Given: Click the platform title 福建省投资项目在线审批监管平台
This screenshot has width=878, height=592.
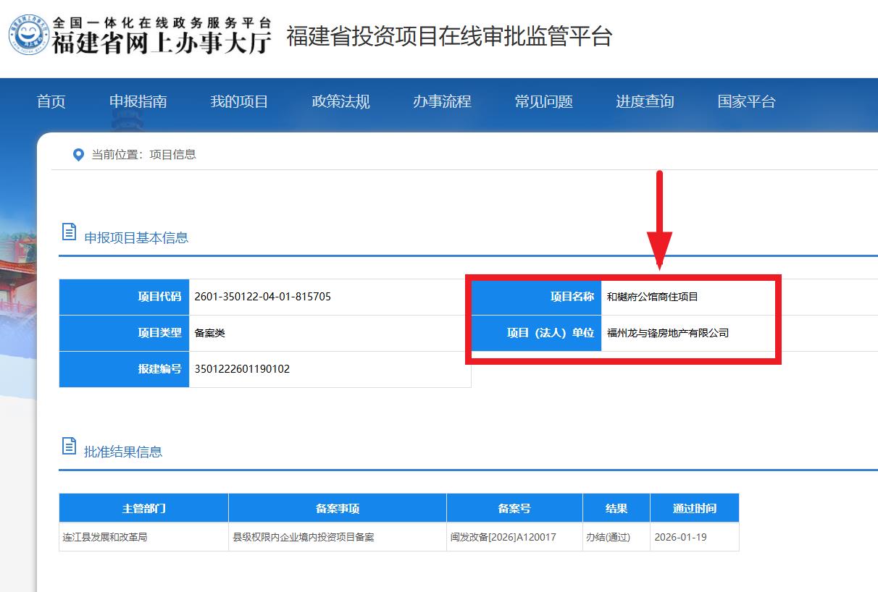Looking at the screenshot, I should click(x=449, y=36).
